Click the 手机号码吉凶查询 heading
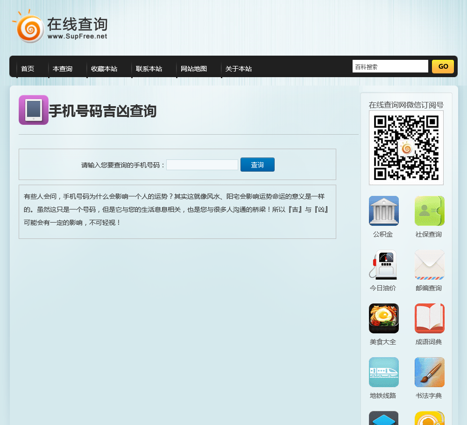The height and width of the screenshot is (425, 467). tap(103, 111)
